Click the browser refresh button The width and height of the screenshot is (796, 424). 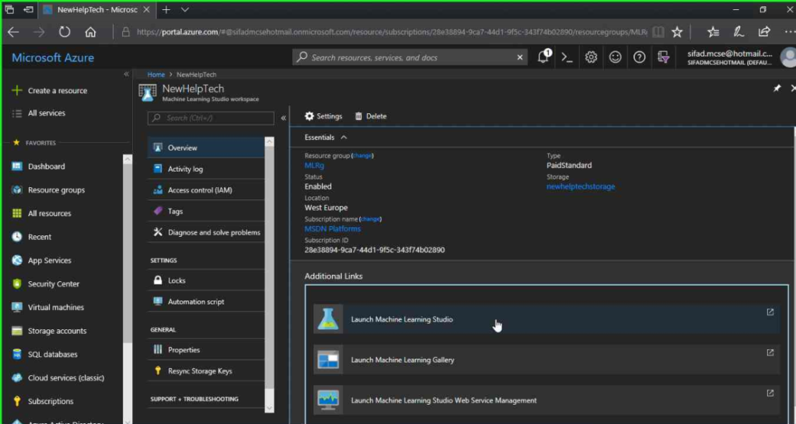coord(64,32)
